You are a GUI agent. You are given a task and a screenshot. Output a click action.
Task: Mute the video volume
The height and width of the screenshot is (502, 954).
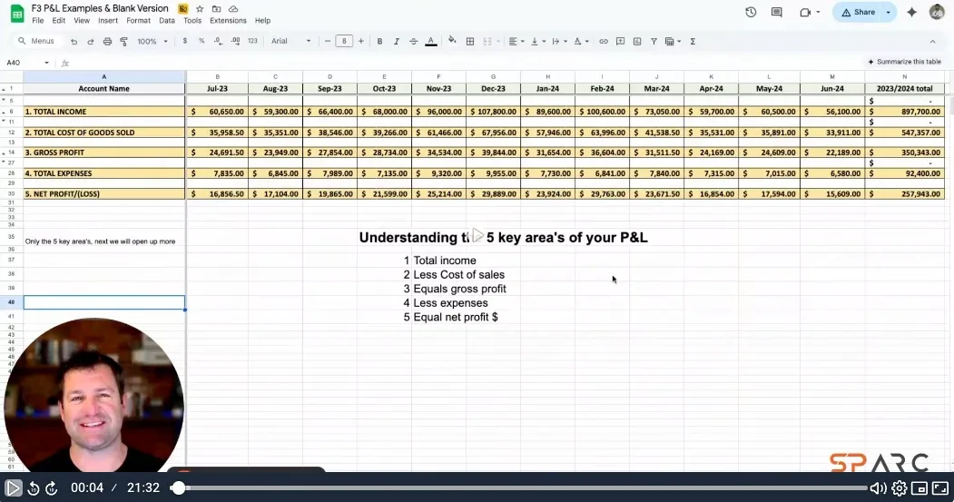[x=878, y=488]
